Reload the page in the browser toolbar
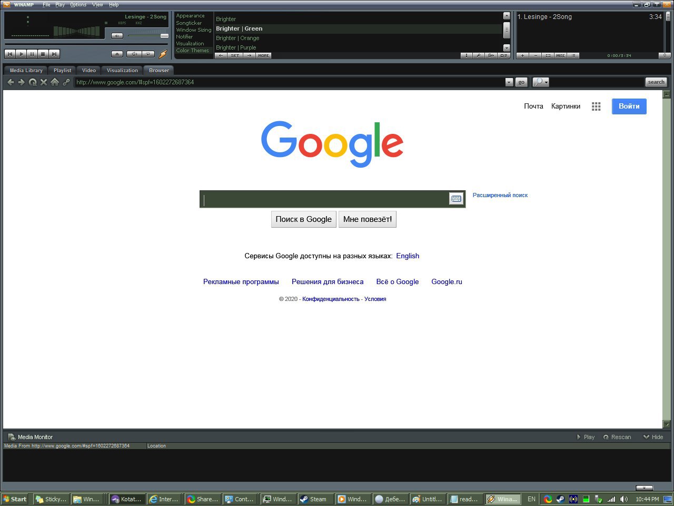Viewport: 674px width, 506px height. [33, 82]
